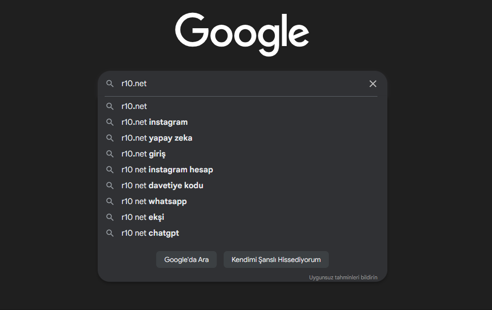
Task: Click the search icon beside "r10 net chatgpt"
Action: [x=110, y=233]
